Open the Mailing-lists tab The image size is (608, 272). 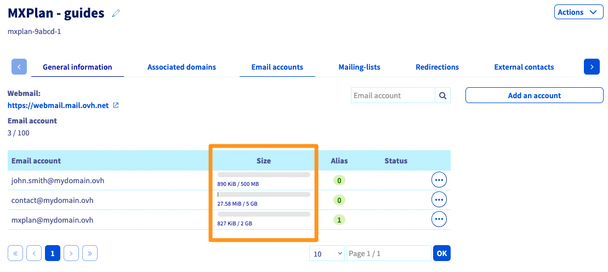[x=359, y=67]
